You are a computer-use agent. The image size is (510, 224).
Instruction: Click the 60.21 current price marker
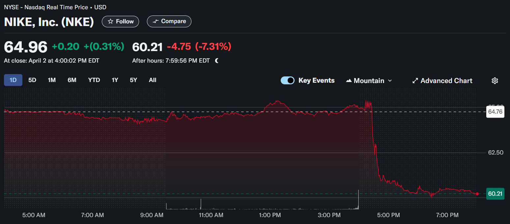click(x=495, y=194)
